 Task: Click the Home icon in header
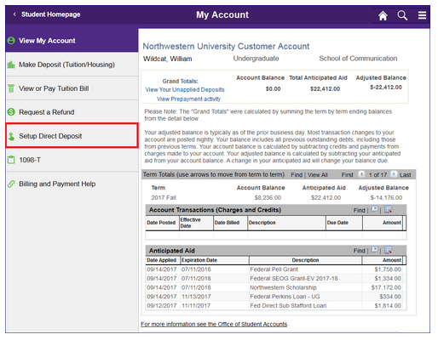383,15
